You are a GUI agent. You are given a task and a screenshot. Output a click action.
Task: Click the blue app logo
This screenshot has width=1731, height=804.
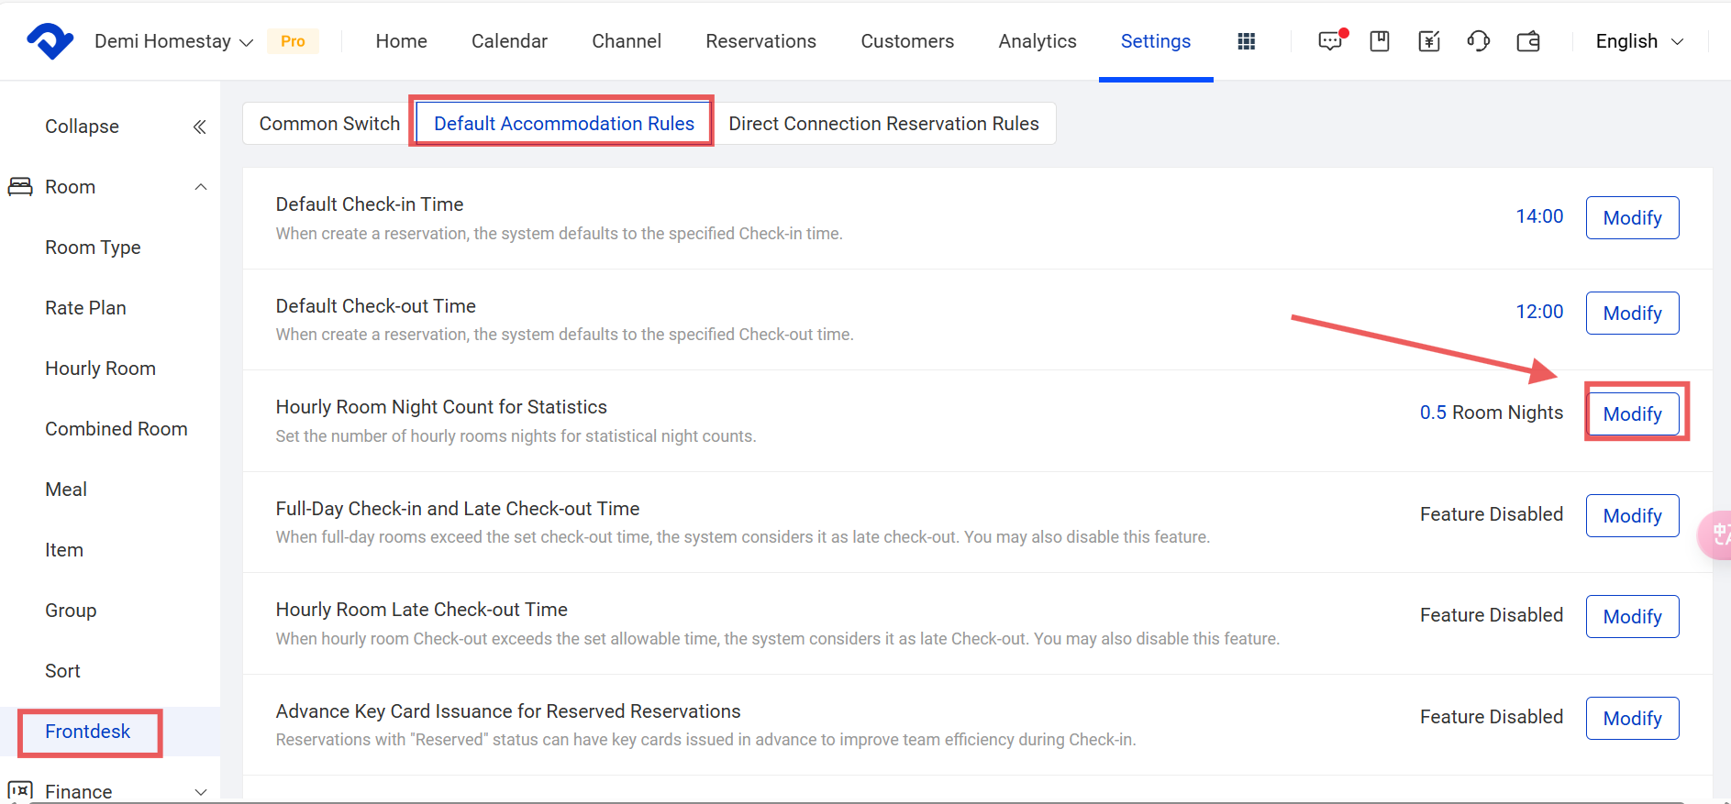point(50,41)
